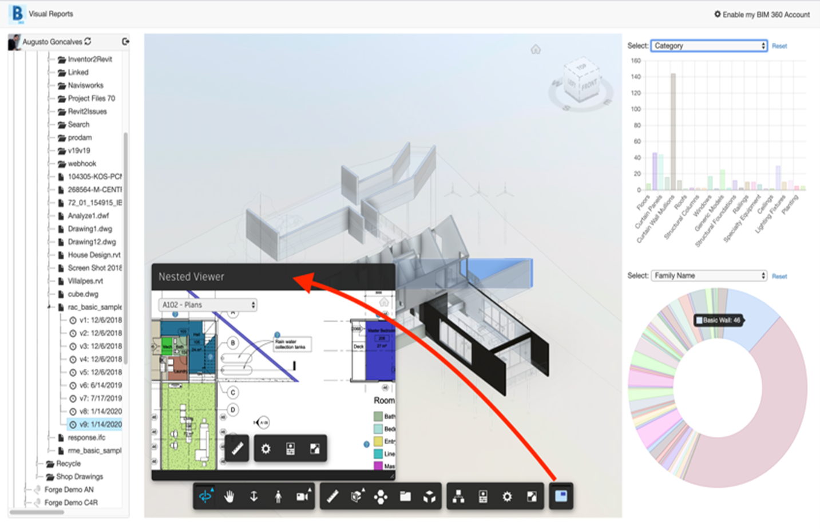820x529 pixels.
Task: Click Reset next to the Category chart
Action: pyautogui.click(x=779, y=45)
